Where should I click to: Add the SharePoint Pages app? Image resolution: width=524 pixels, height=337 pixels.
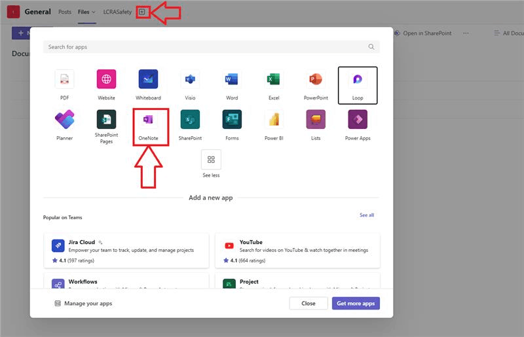(106, 119)
